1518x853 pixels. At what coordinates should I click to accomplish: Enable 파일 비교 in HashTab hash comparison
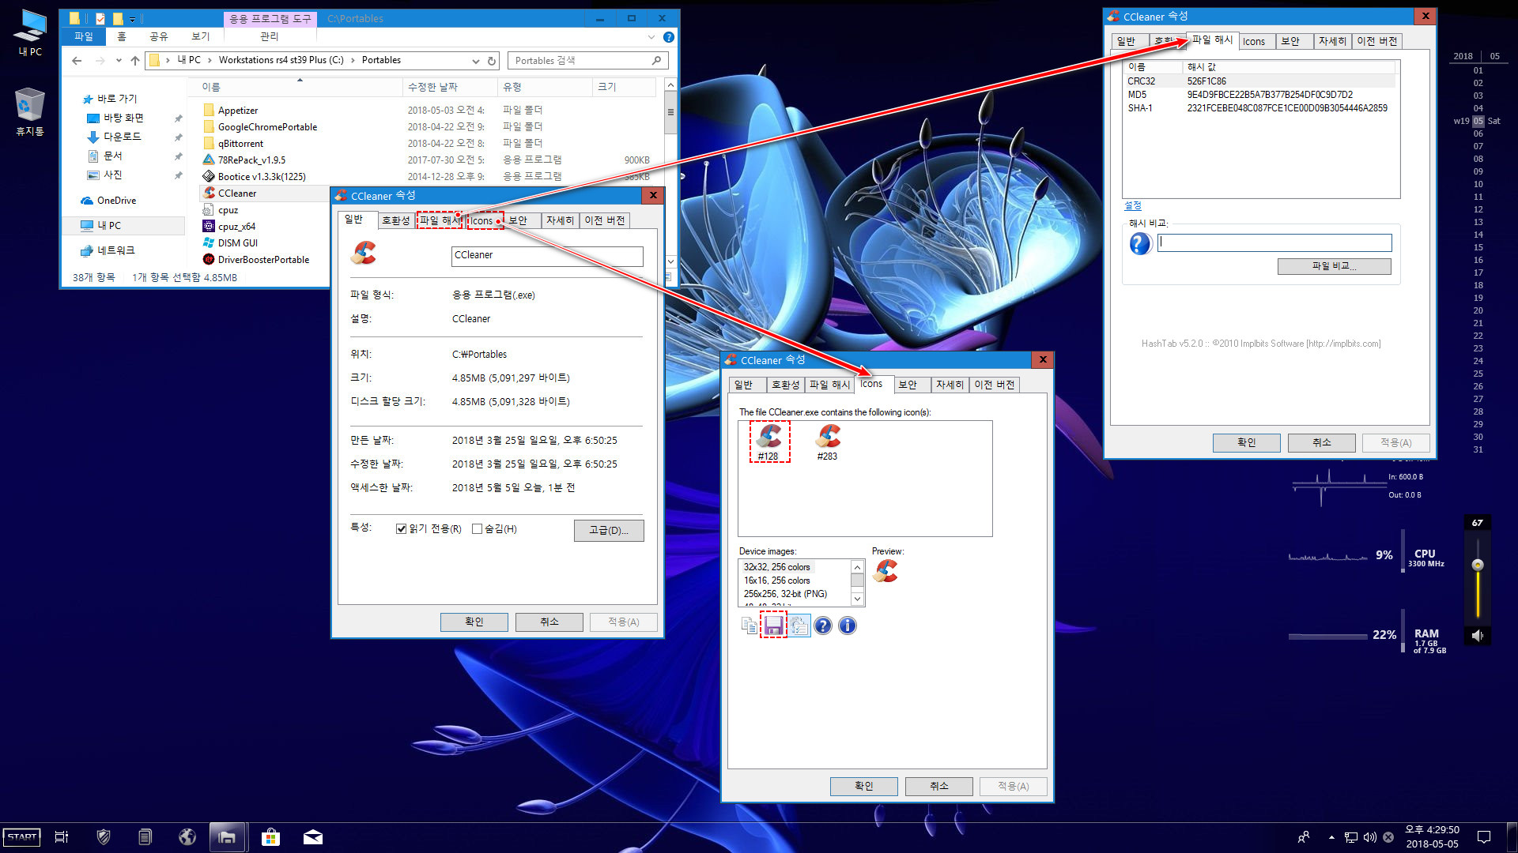tap(1335, 265)
